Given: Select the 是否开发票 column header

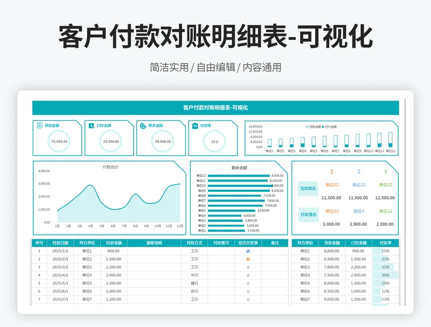Looking at the screenshot, I should [x=248, y=243].
